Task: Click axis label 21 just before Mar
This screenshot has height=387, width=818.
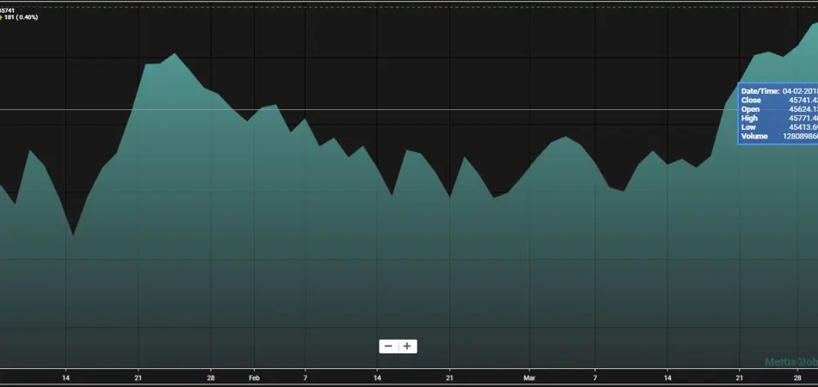Action: coord(449,377)
